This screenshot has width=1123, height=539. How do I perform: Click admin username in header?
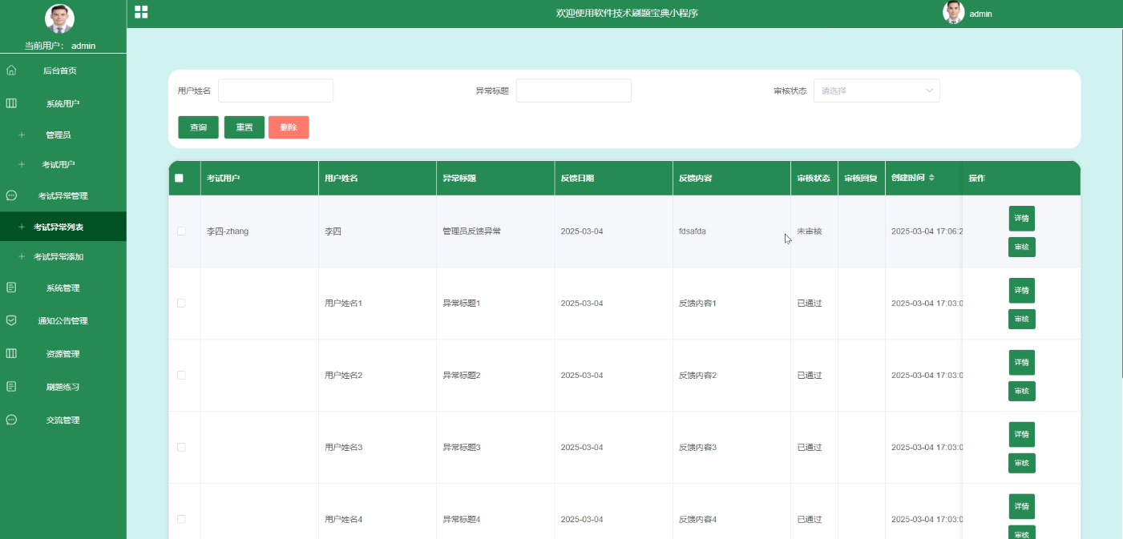pos(980,14)
